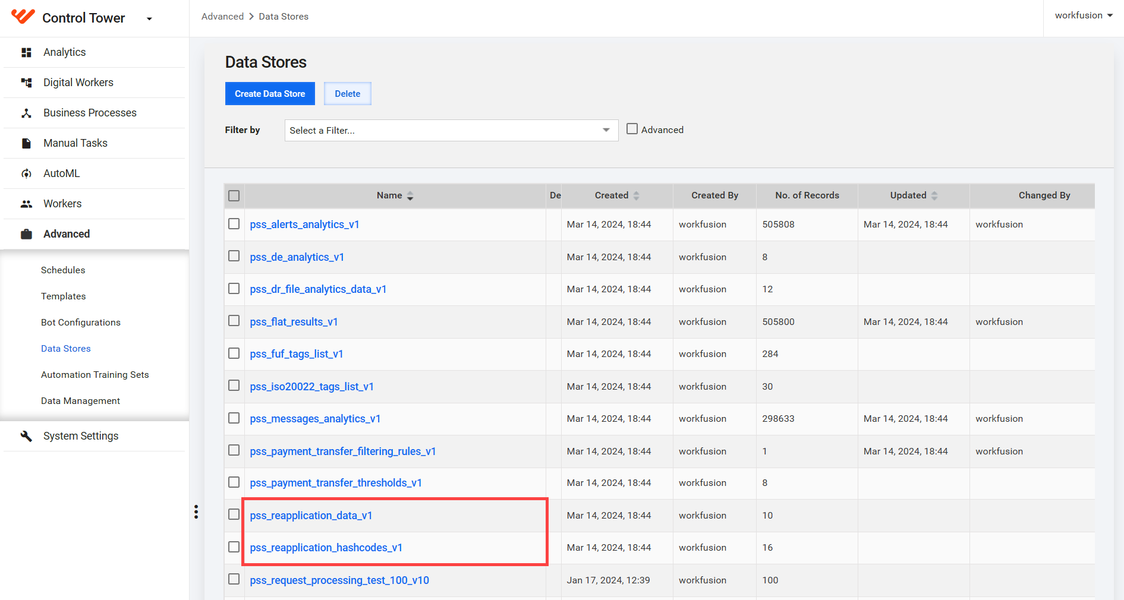Image resolution: width=1124 pixels, height=600 pixels.
Task: Open pss_reapplication_data_v1 link
Action: pos(311,516)
